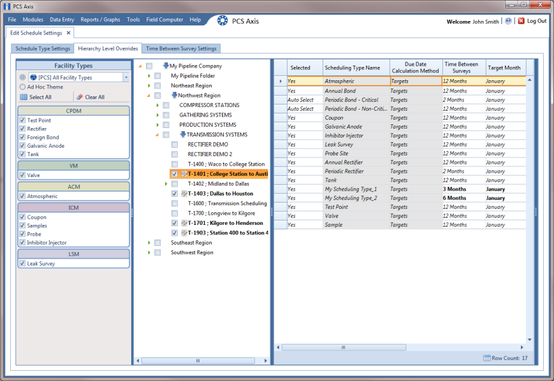Click the PCS Axis gear logo

point(222,20)
